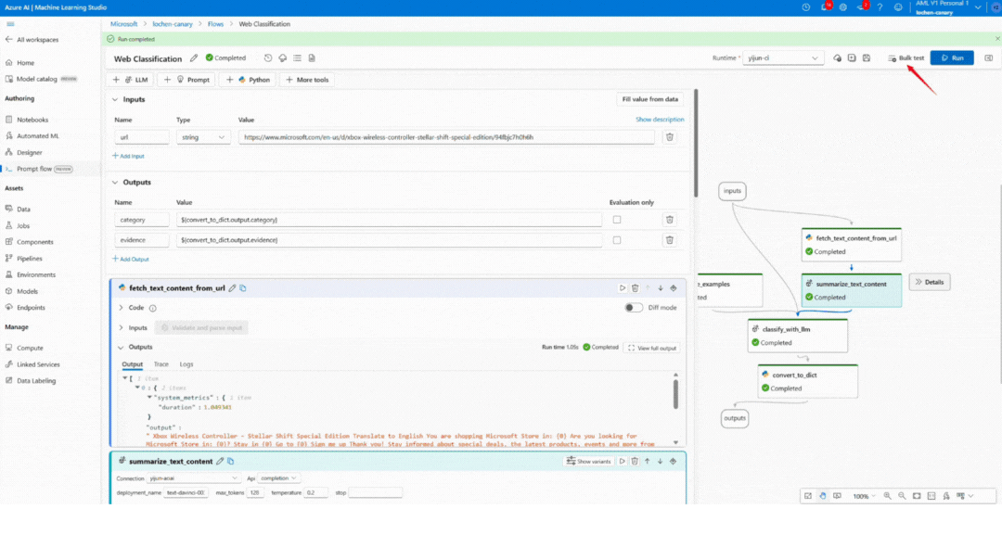The image size is (1002, 560).
Task: Delete the evidence output row
Action: point(670,240)
